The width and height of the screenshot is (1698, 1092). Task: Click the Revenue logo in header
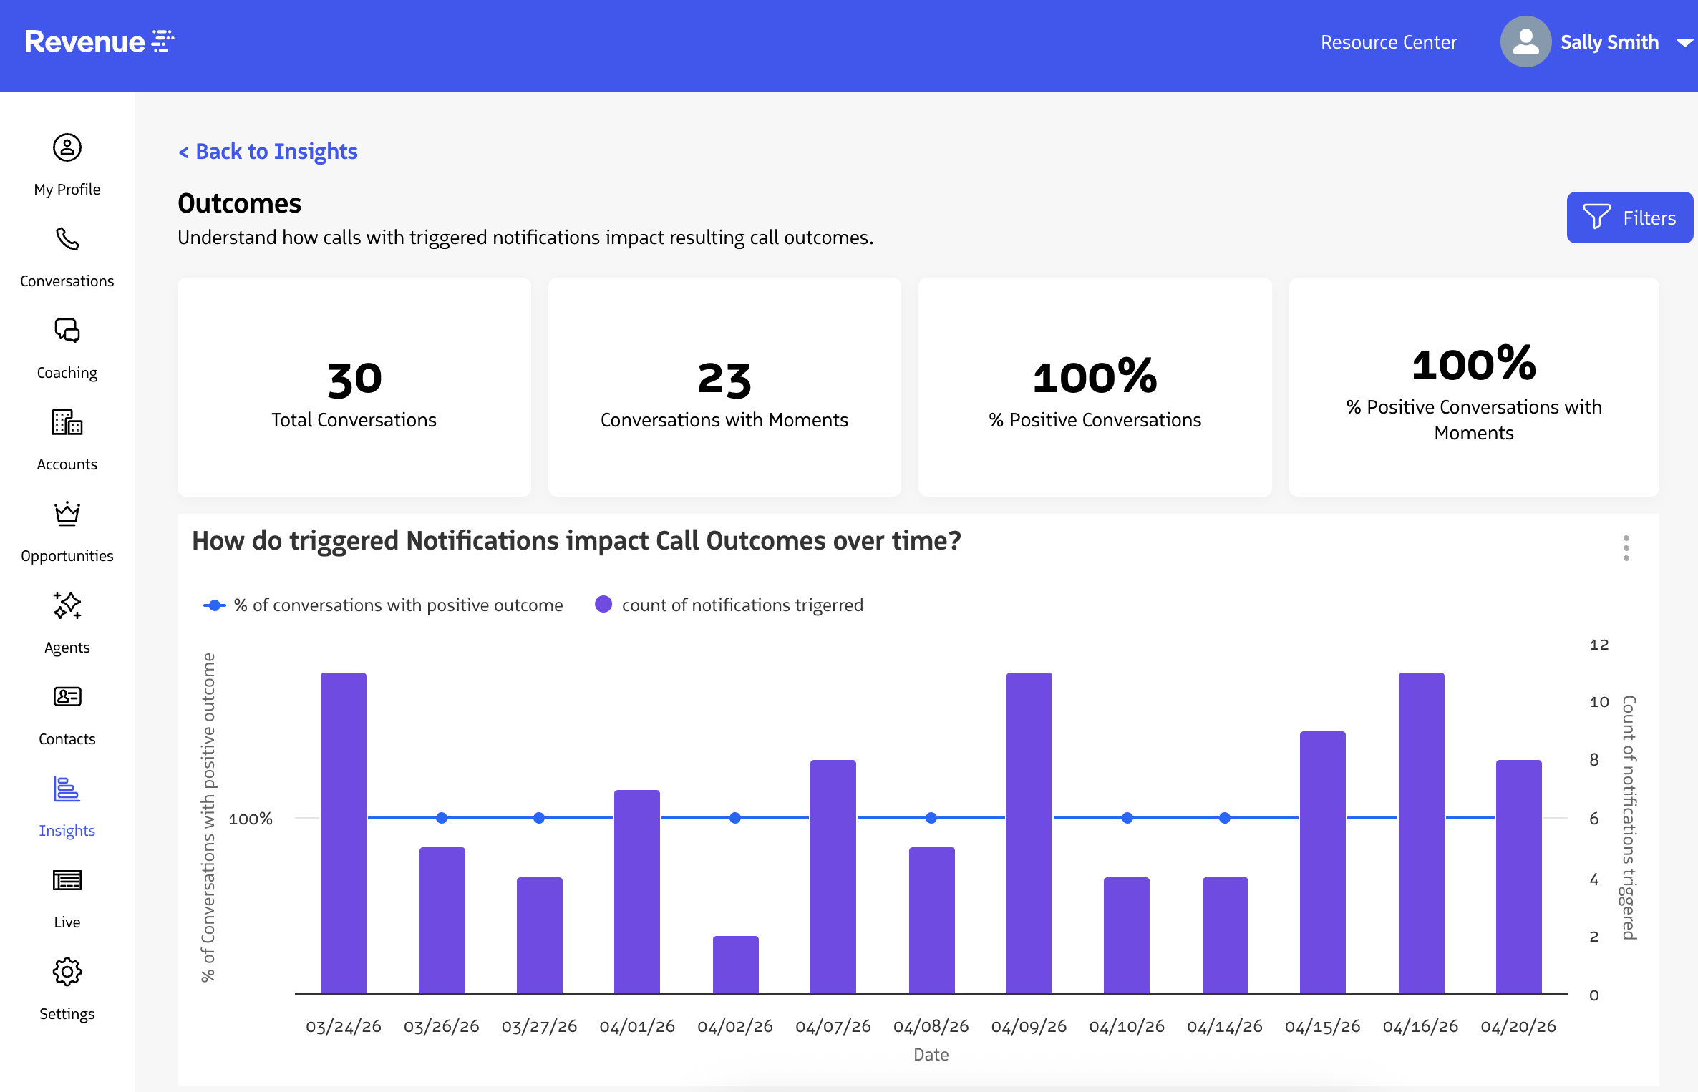tap(99, 42)
